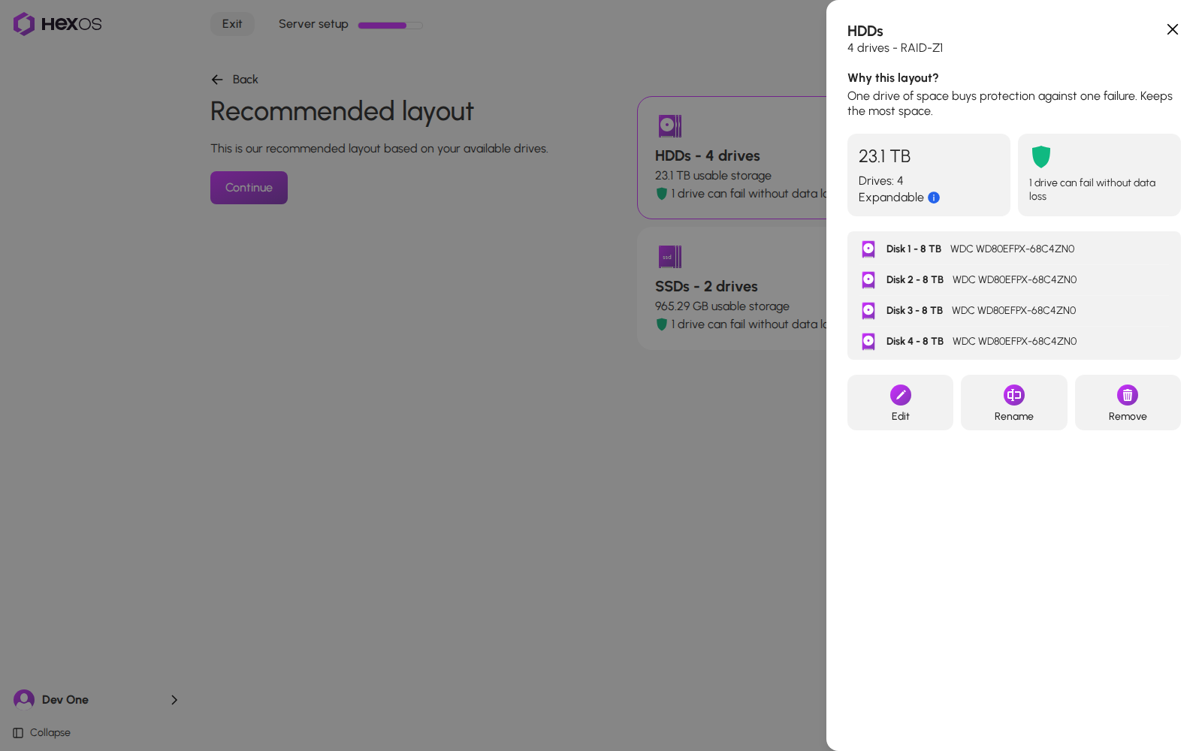Click the '4 drives - RAID-Z1' subtitle
Screen dimensions: 1202x751
point(895,48)
